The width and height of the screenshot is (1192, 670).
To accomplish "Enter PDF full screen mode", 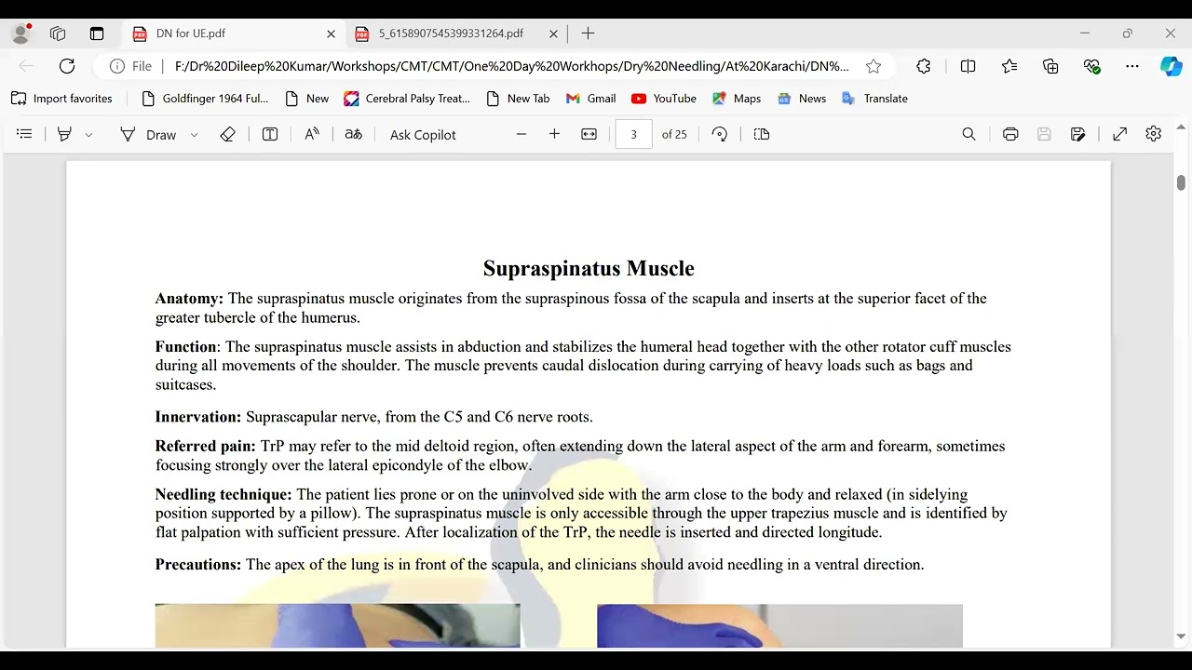I will (1120, 134).
